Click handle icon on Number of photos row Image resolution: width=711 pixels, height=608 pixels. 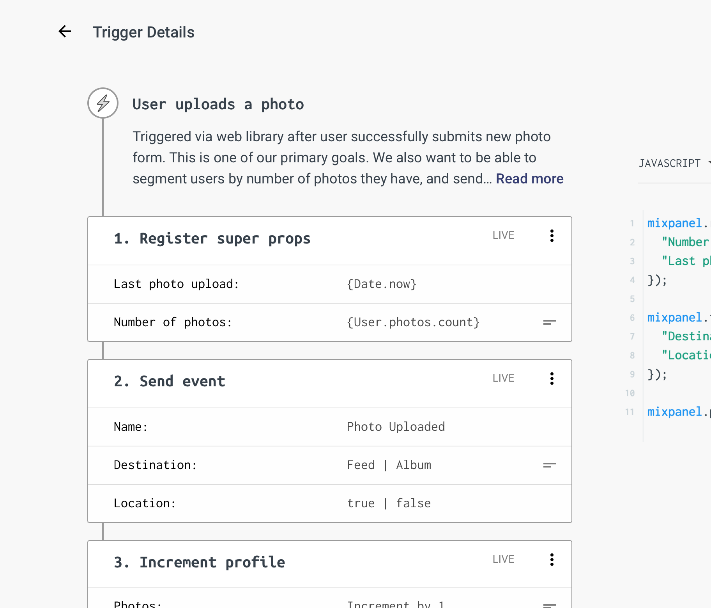click(x=549, y=322)
